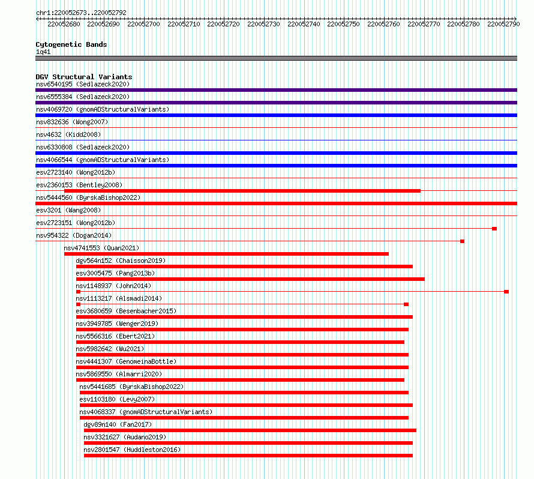Click right end block of nsv1148937 line
Viewport: 534px width, 479px height.
pos(506,292)
